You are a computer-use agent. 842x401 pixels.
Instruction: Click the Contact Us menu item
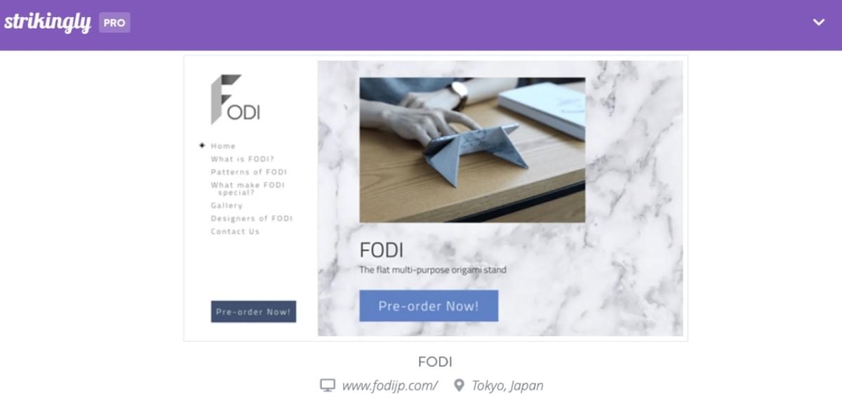click(x=235, y=231)
